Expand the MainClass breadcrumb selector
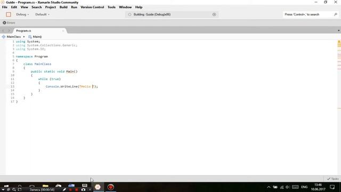The width and height of the screenshot is (341, 192). [13, 37]
